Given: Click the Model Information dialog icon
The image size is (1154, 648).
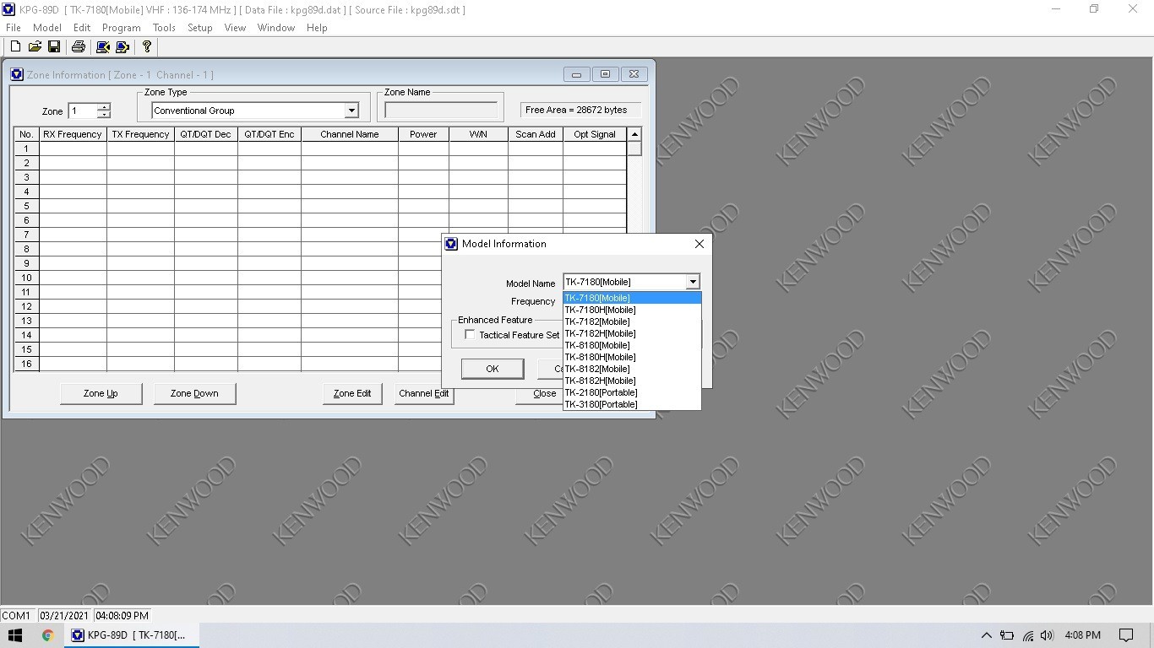Looking at the screenshot, I should pos(450,243).
